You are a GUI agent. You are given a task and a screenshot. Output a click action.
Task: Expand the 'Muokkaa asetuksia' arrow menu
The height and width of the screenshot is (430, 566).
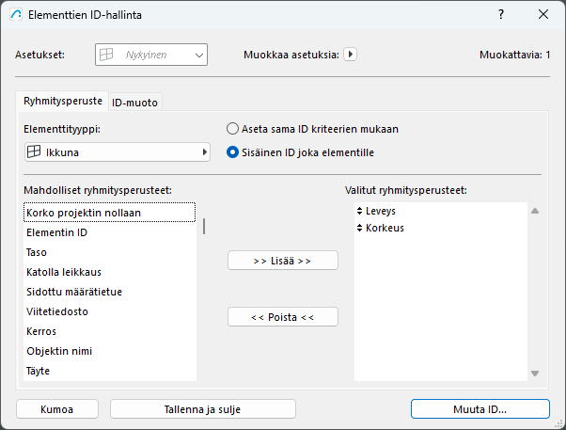pos(351,55)
